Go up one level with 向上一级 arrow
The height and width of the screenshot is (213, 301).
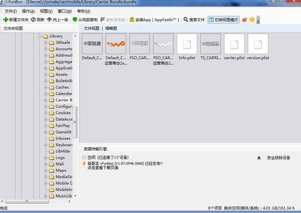tap(49, 20)
